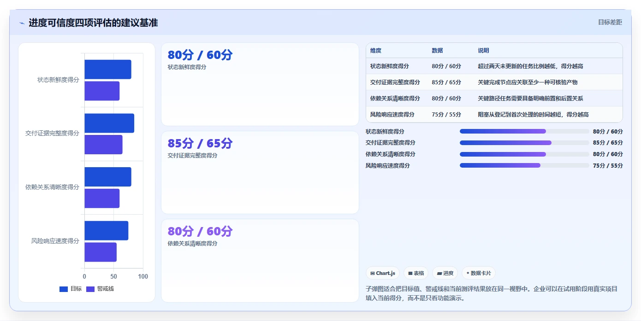Toggle the 目标 legend item in the chart
Image resolution: width=641 pixels, height=321 pixels.
tap(71, 289)
